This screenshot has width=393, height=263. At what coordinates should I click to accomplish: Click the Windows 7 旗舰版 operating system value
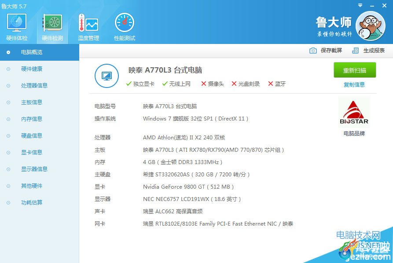coord(195,119)
